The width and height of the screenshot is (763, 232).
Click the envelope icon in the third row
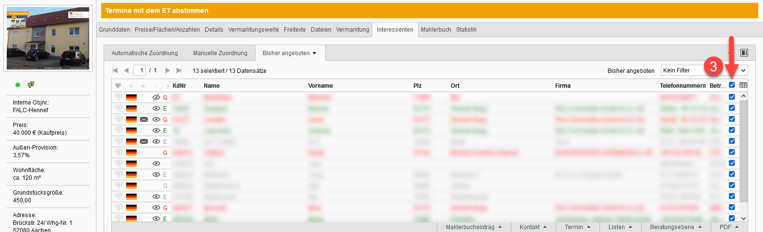coord(144,119)
